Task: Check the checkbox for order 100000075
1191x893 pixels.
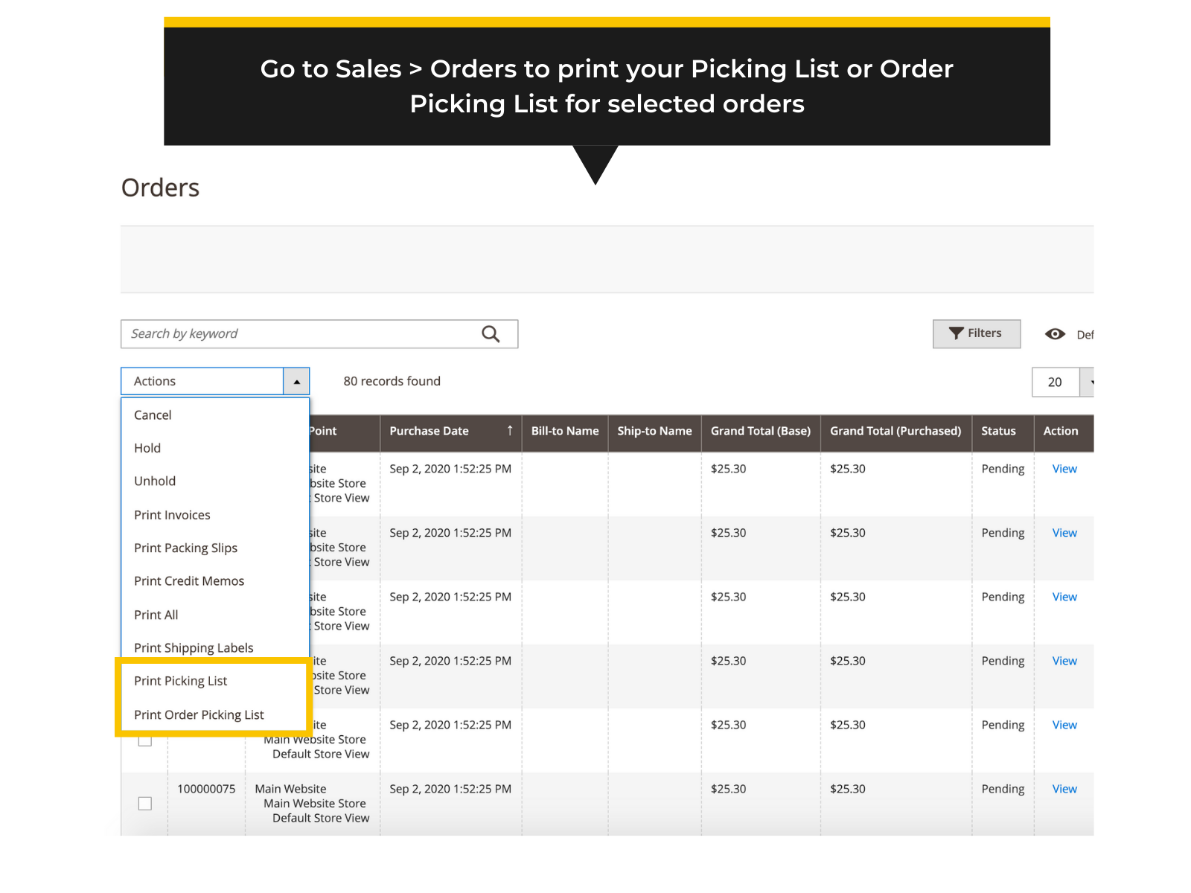Action: point(144,803)
